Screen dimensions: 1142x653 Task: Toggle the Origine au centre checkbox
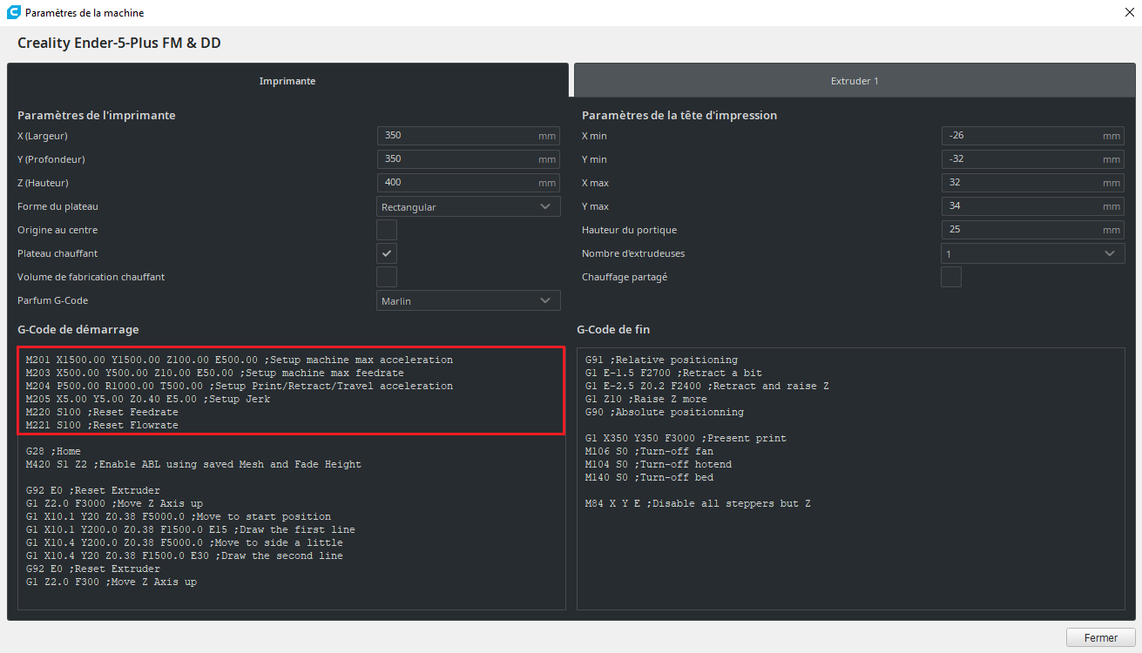[x=387, y=230]
